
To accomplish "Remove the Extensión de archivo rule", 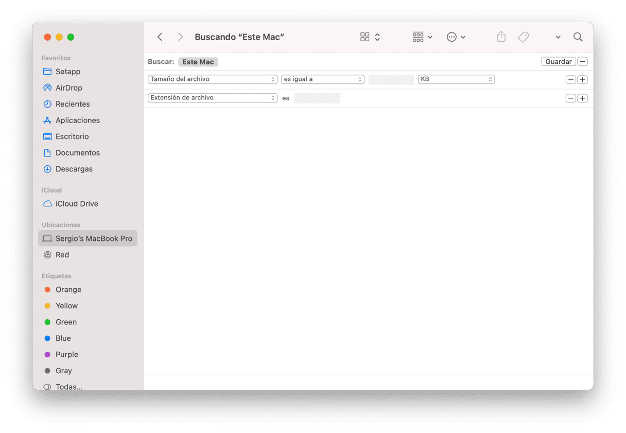I will [x=570, y=98].
